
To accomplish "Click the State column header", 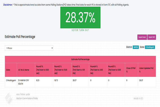I will pos(8,70).
